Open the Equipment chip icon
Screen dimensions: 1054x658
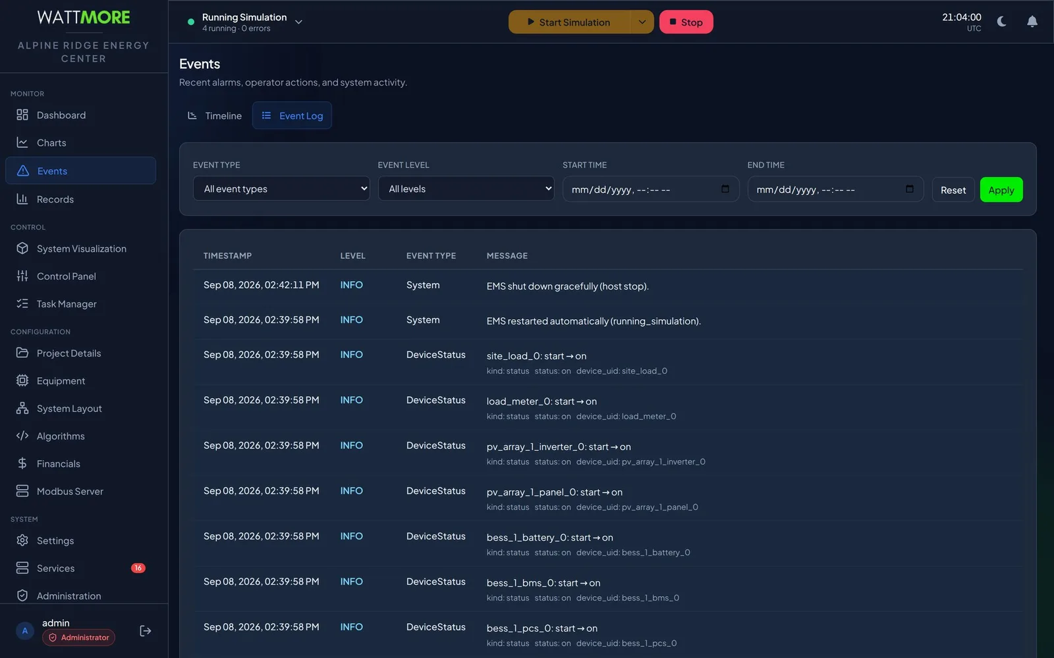22,381
